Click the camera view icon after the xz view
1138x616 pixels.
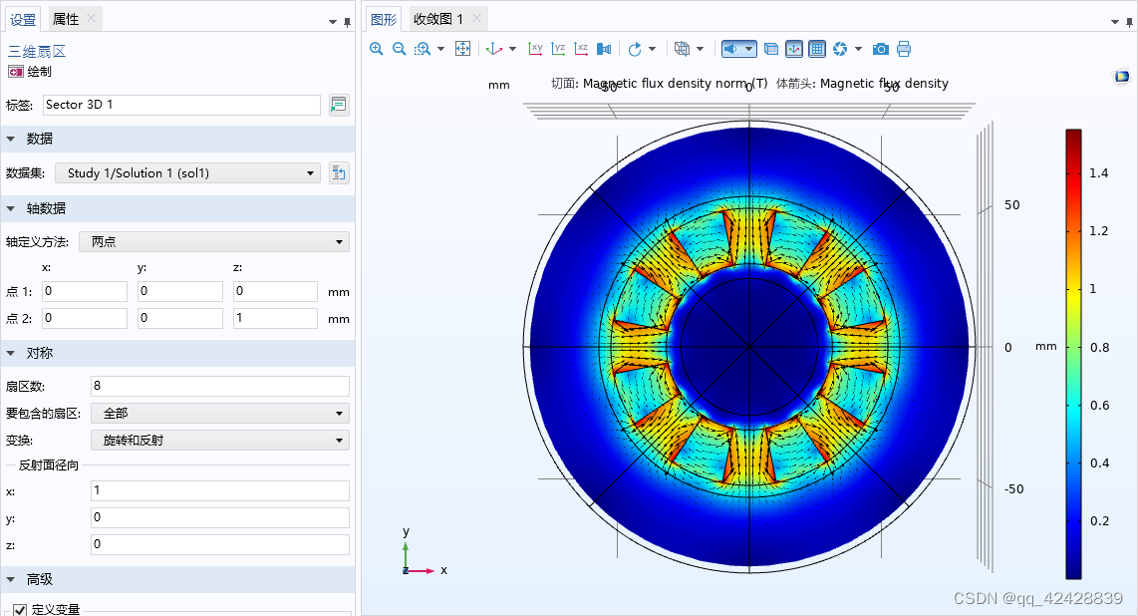pyautogui.click(x=603, y=49)
